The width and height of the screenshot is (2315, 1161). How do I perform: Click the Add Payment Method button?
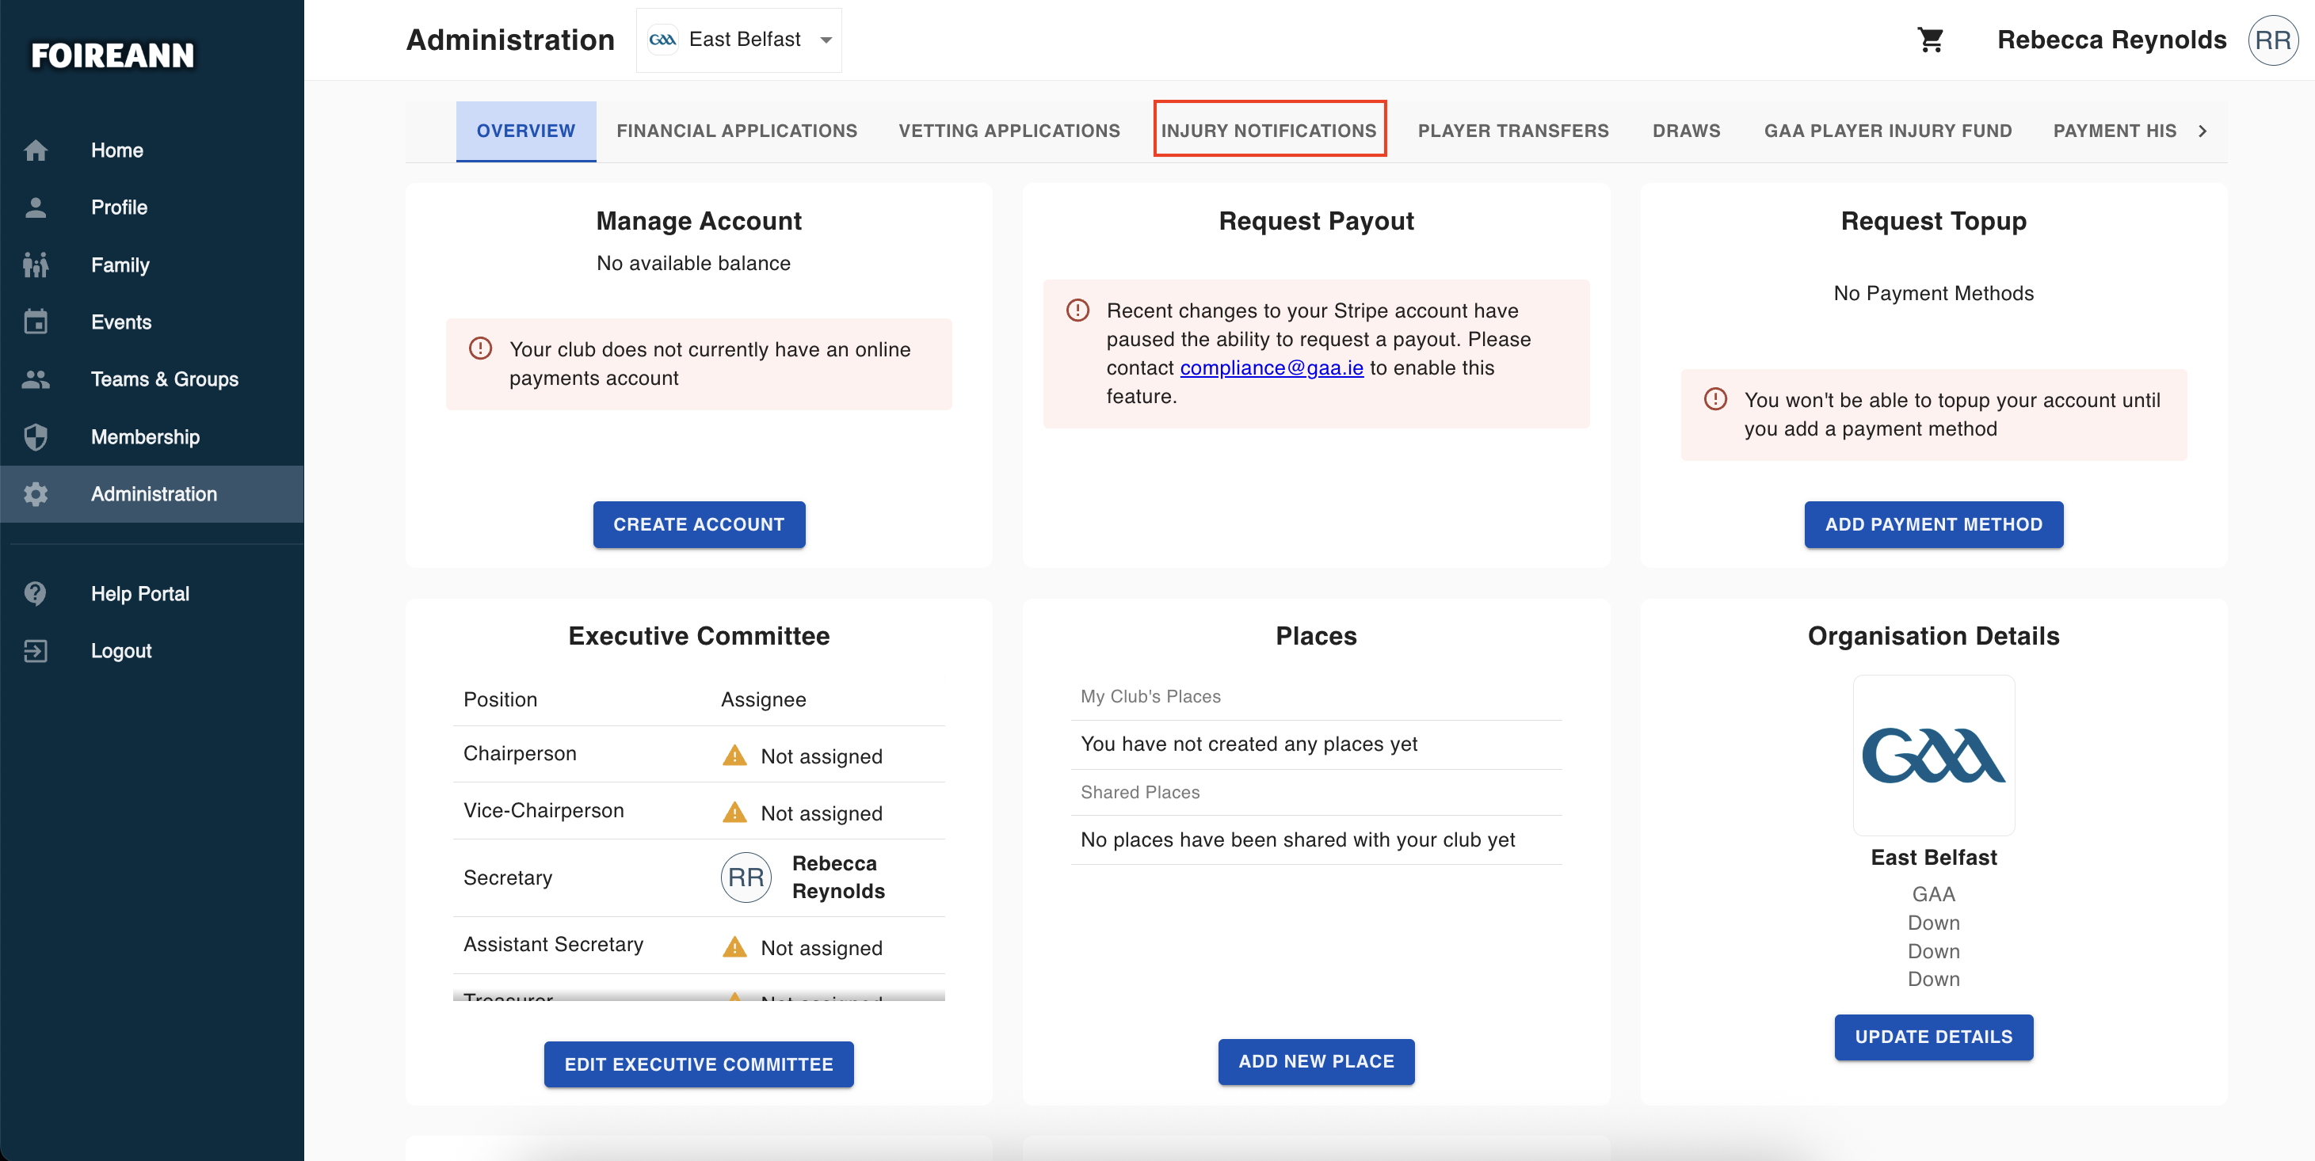click(1934, 525)
